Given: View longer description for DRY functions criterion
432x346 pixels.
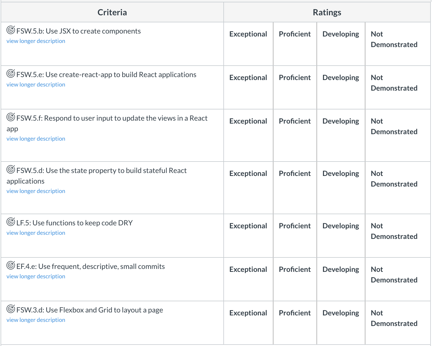Looking at the screenshot, I should pos(36,233).
